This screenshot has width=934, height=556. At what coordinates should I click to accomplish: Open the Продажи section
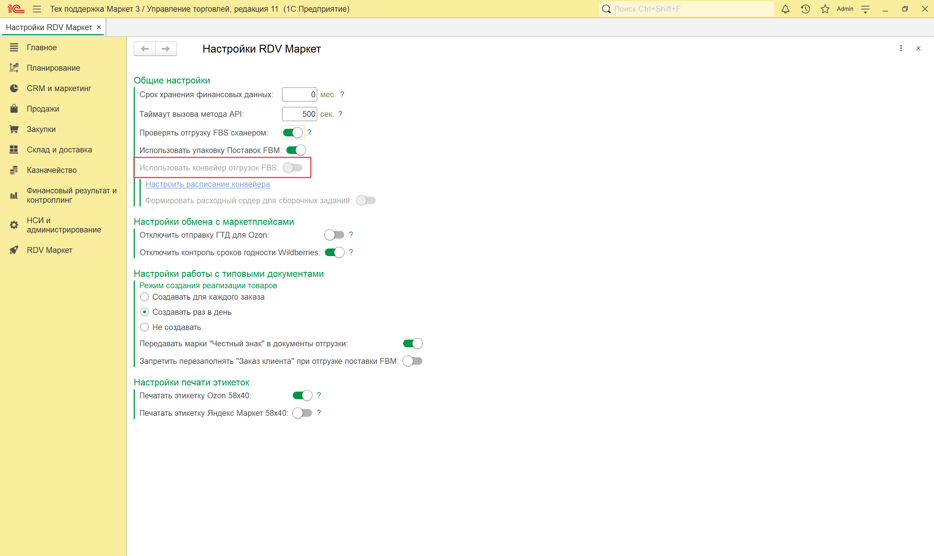(x=43, y=109)
